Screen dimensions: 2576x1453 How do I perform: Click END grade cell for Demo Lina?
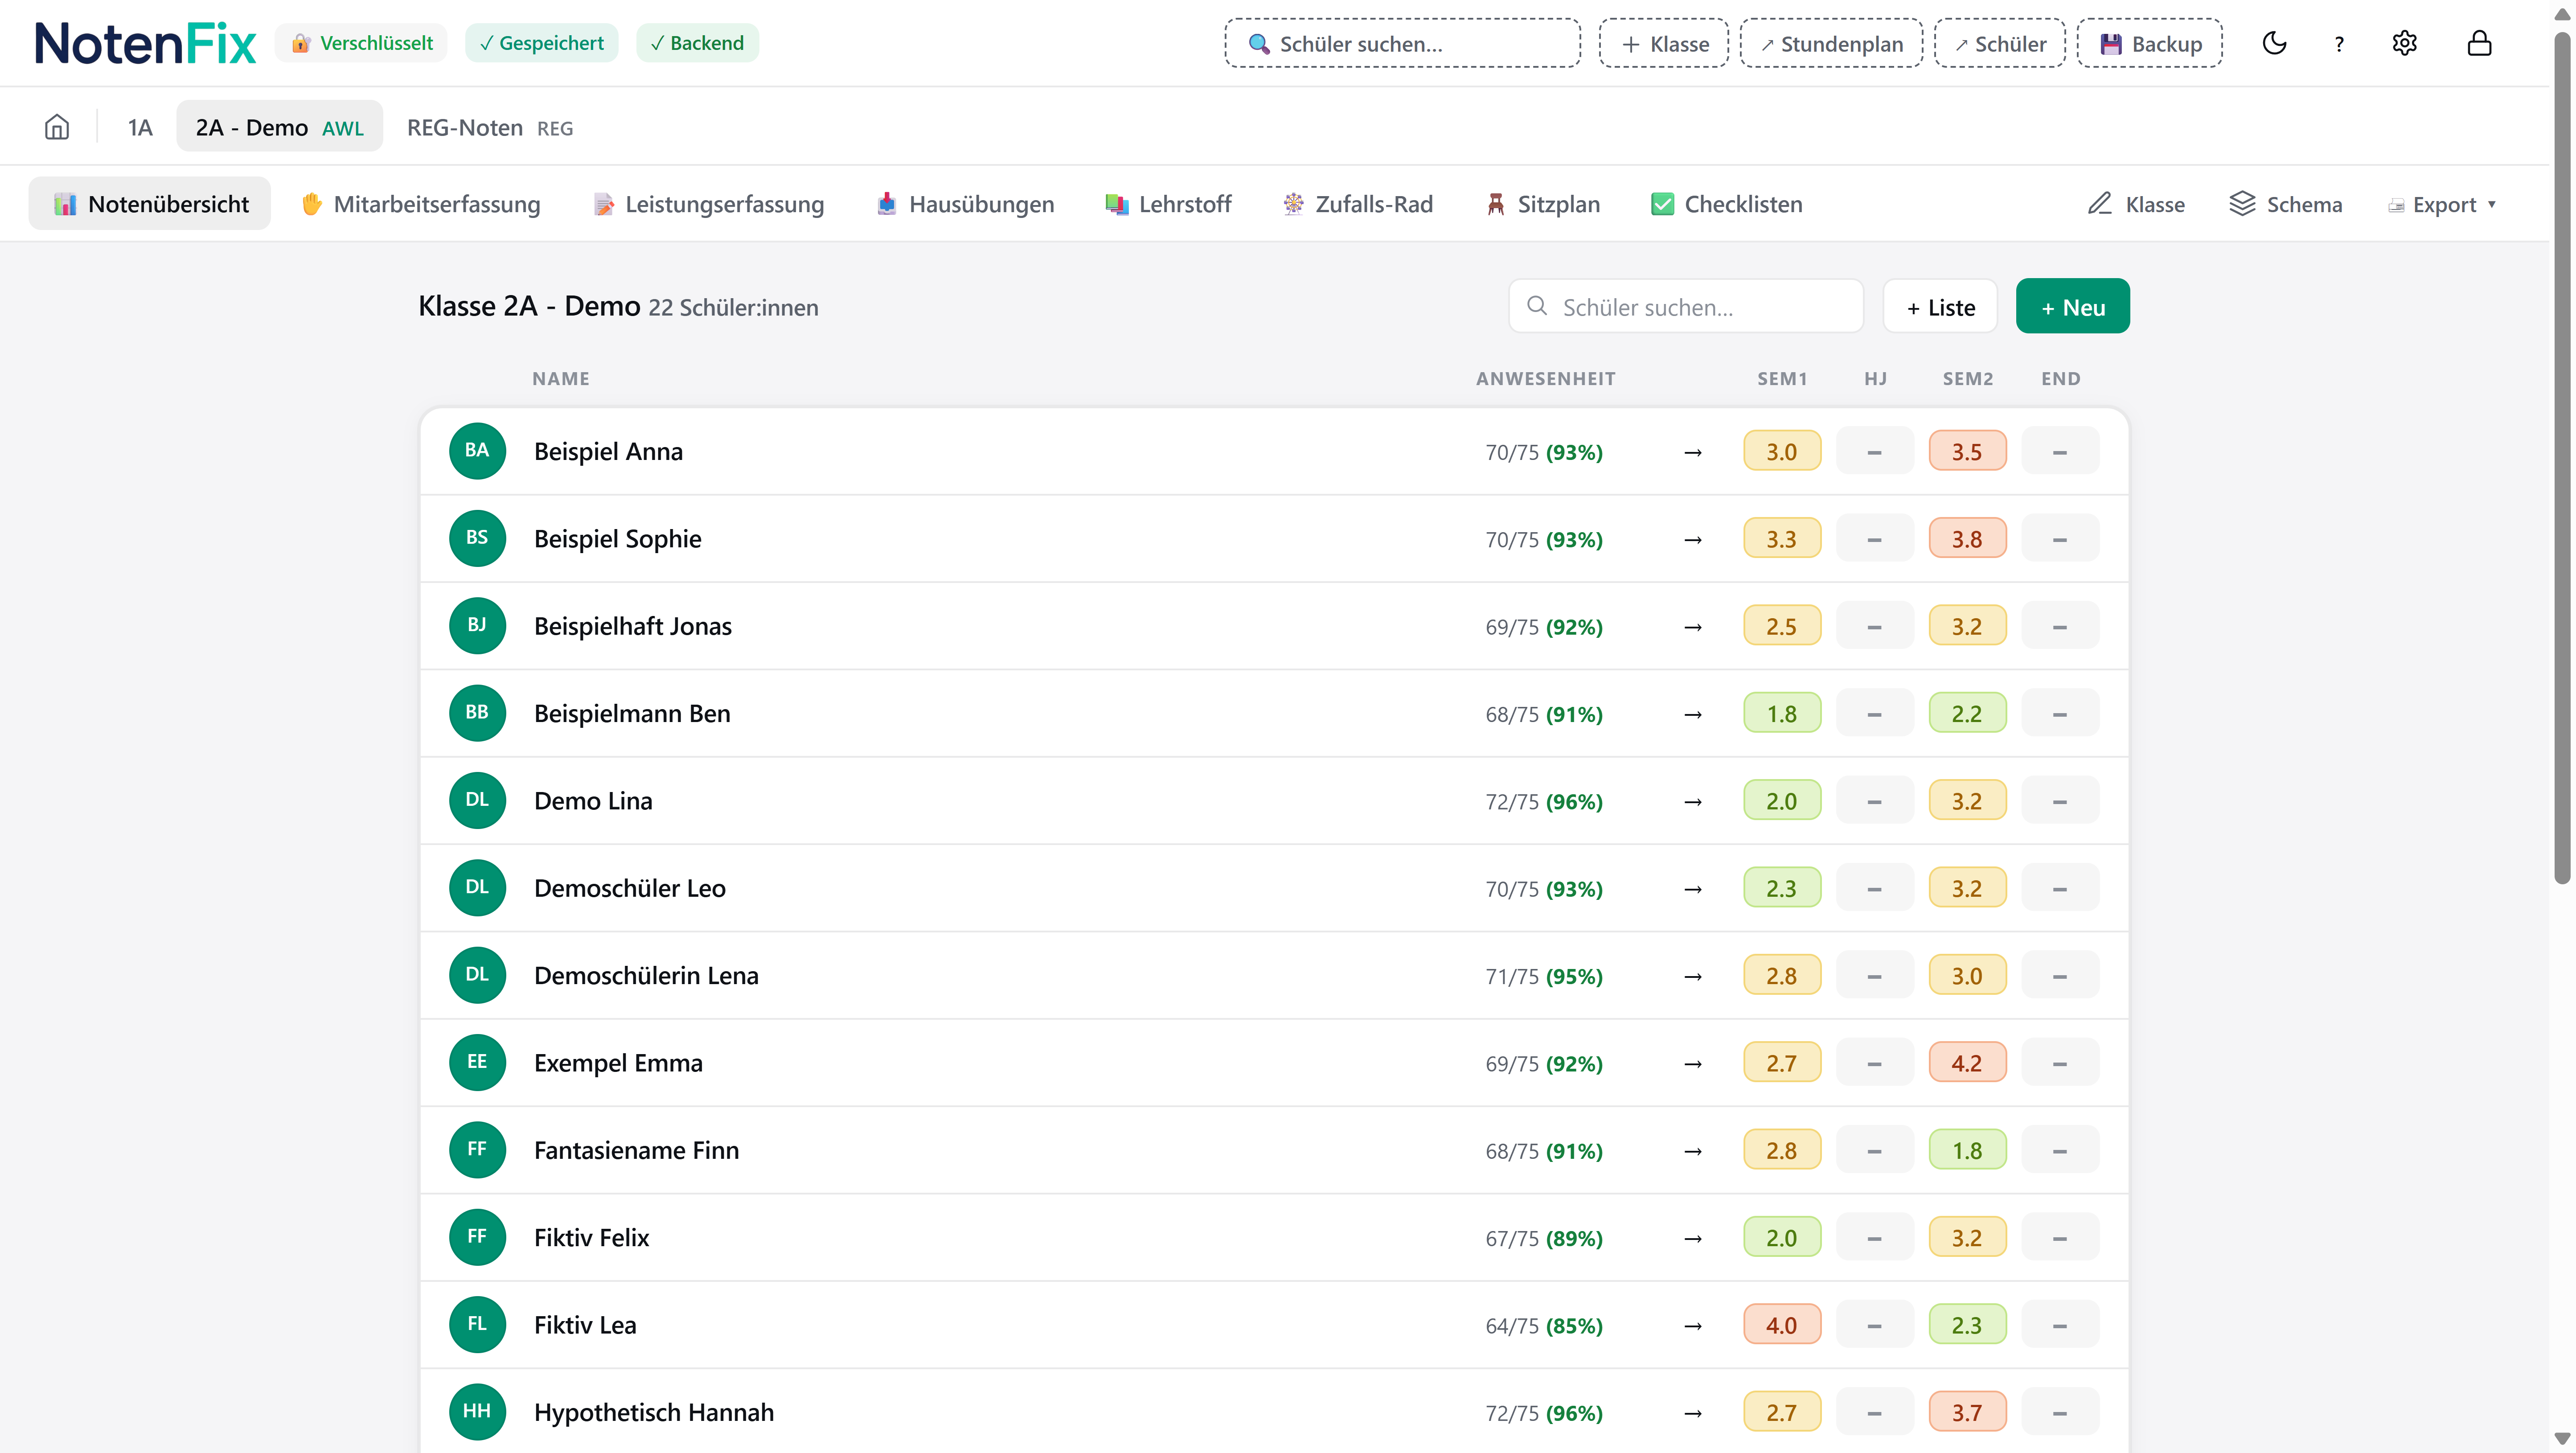(x=2060, y=800)
